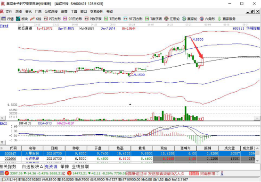Screen dimensions: 261x182
Task: Click the red 沪 Shanghai index icon
Action: pos(7,173)
